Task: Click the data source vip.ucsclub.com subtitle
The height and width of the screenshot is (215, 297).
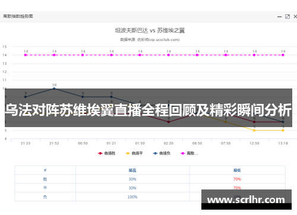Action: (x=150, y=40)
